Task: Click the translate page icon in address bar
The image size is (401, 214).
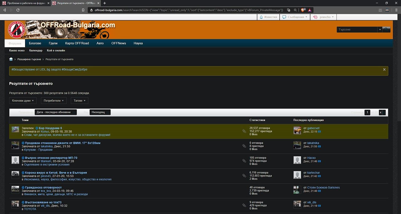Action: (x=289, y=10)
